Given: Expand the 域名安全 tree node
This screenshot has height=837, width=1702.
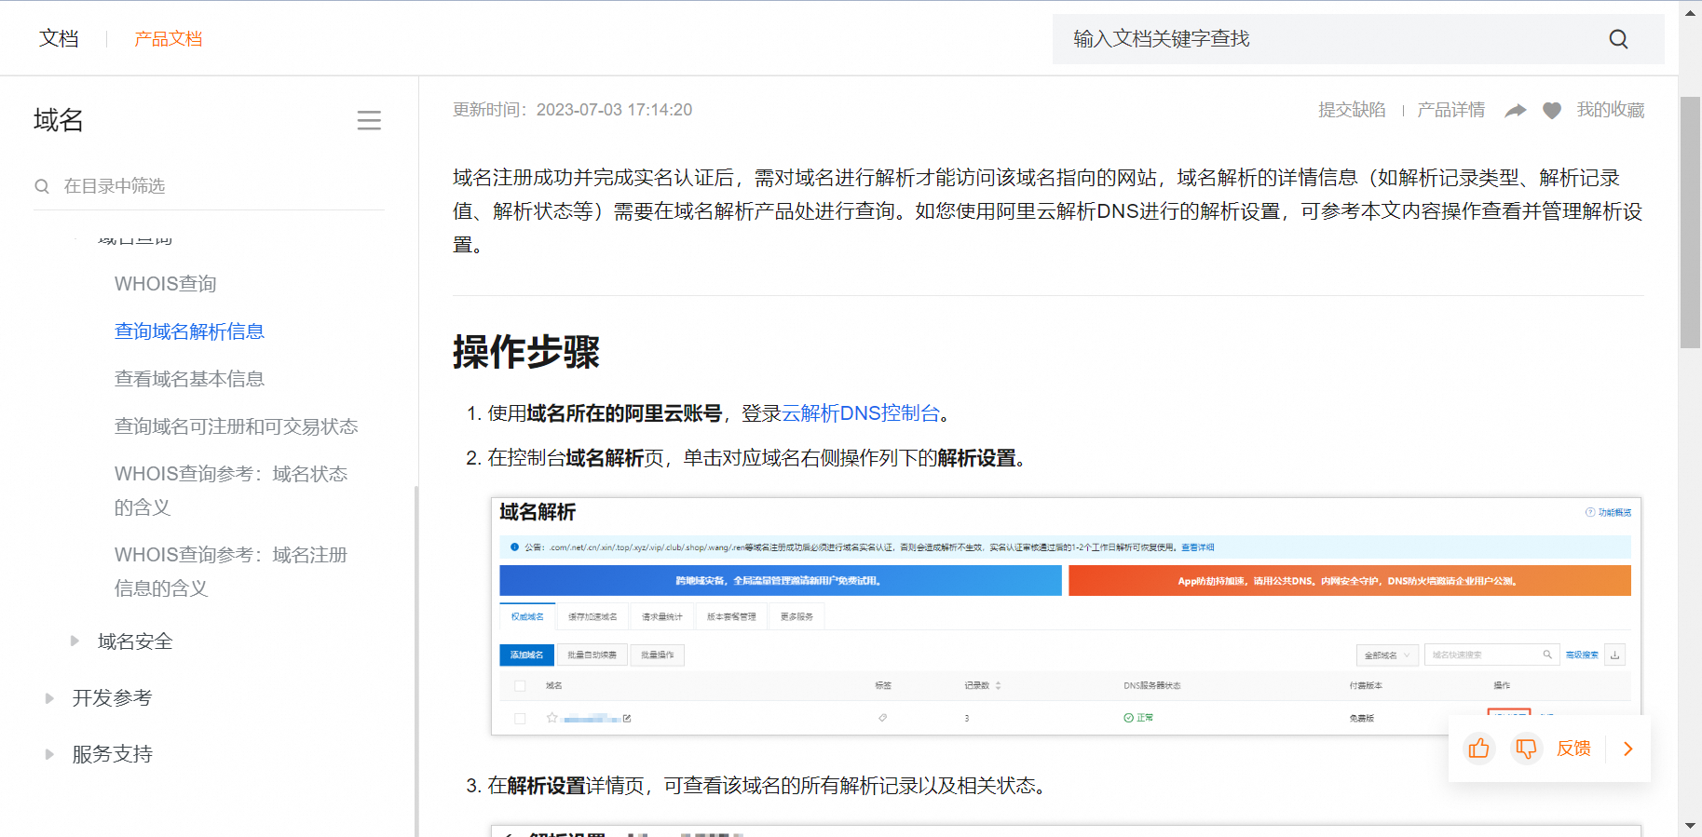Looking at the screenshot, I should pos(75,641).
